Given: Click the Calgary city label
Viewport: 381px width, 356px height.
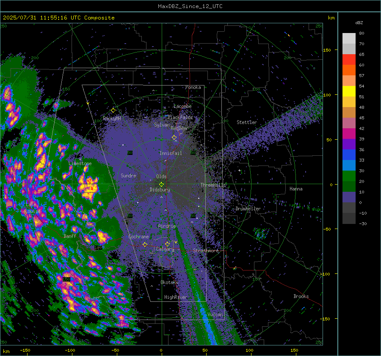Looking at the screenshot, I should point(165,249).
